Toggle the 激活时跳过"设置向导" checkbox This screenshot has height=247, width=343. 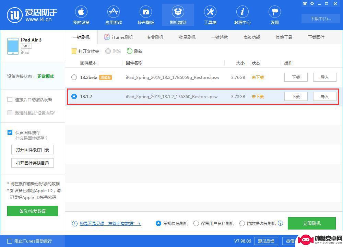(10, 113)
